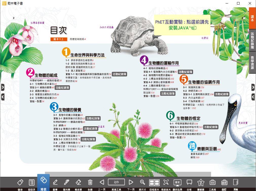The height and width of the screenshot is (191, 256).
Task: Open 活動紀錄簿 for 實驗 3-1
Action: (93, 118)
